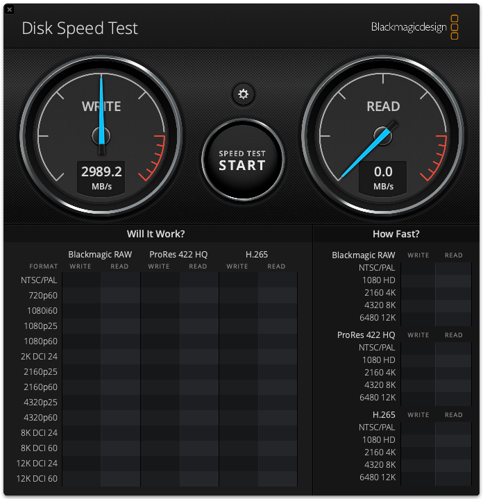Click 6480 12K under ProRes 422 HQ in How Fast

pos(378,398)
